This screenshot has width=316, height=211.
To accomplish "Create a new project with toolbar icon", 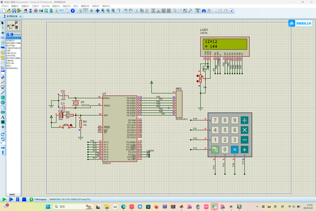I will pos(4,11).
